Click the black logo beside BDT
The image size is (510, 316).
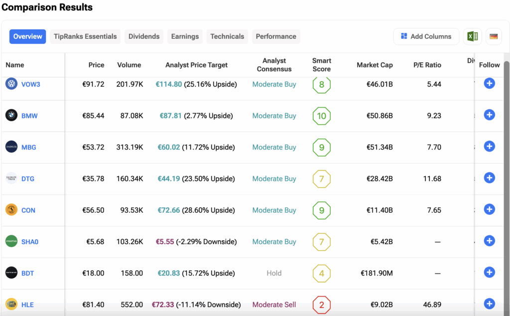pos(11,273)
